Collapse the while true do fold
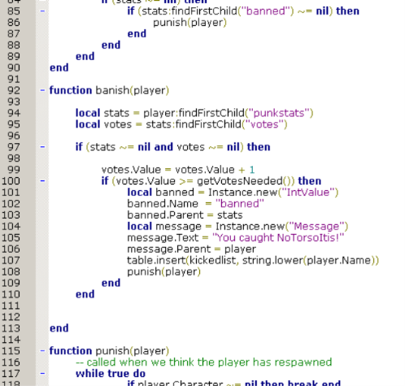The width and height of the screenshot is (405, 386). [x=42, y=373]
